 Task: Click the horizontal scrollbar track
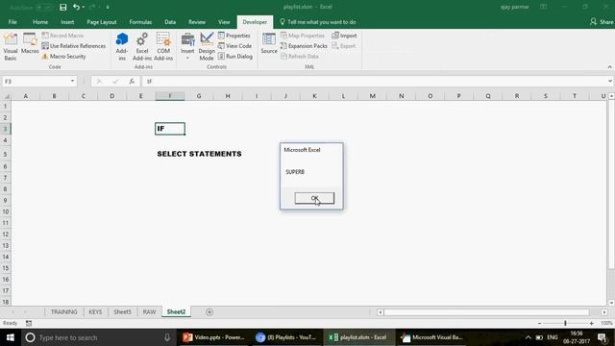click(x=486, y=312)
